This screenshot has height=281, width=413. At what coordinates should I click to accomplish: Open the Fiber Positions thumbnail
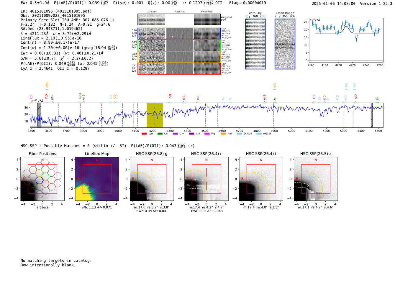click(42, 179)
